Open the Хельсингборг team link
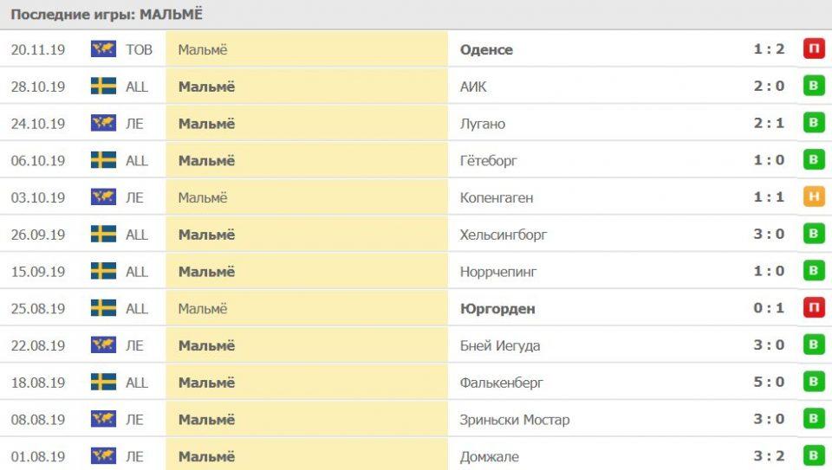The width and height of the screenshot is (832, 470). [504, 235]
